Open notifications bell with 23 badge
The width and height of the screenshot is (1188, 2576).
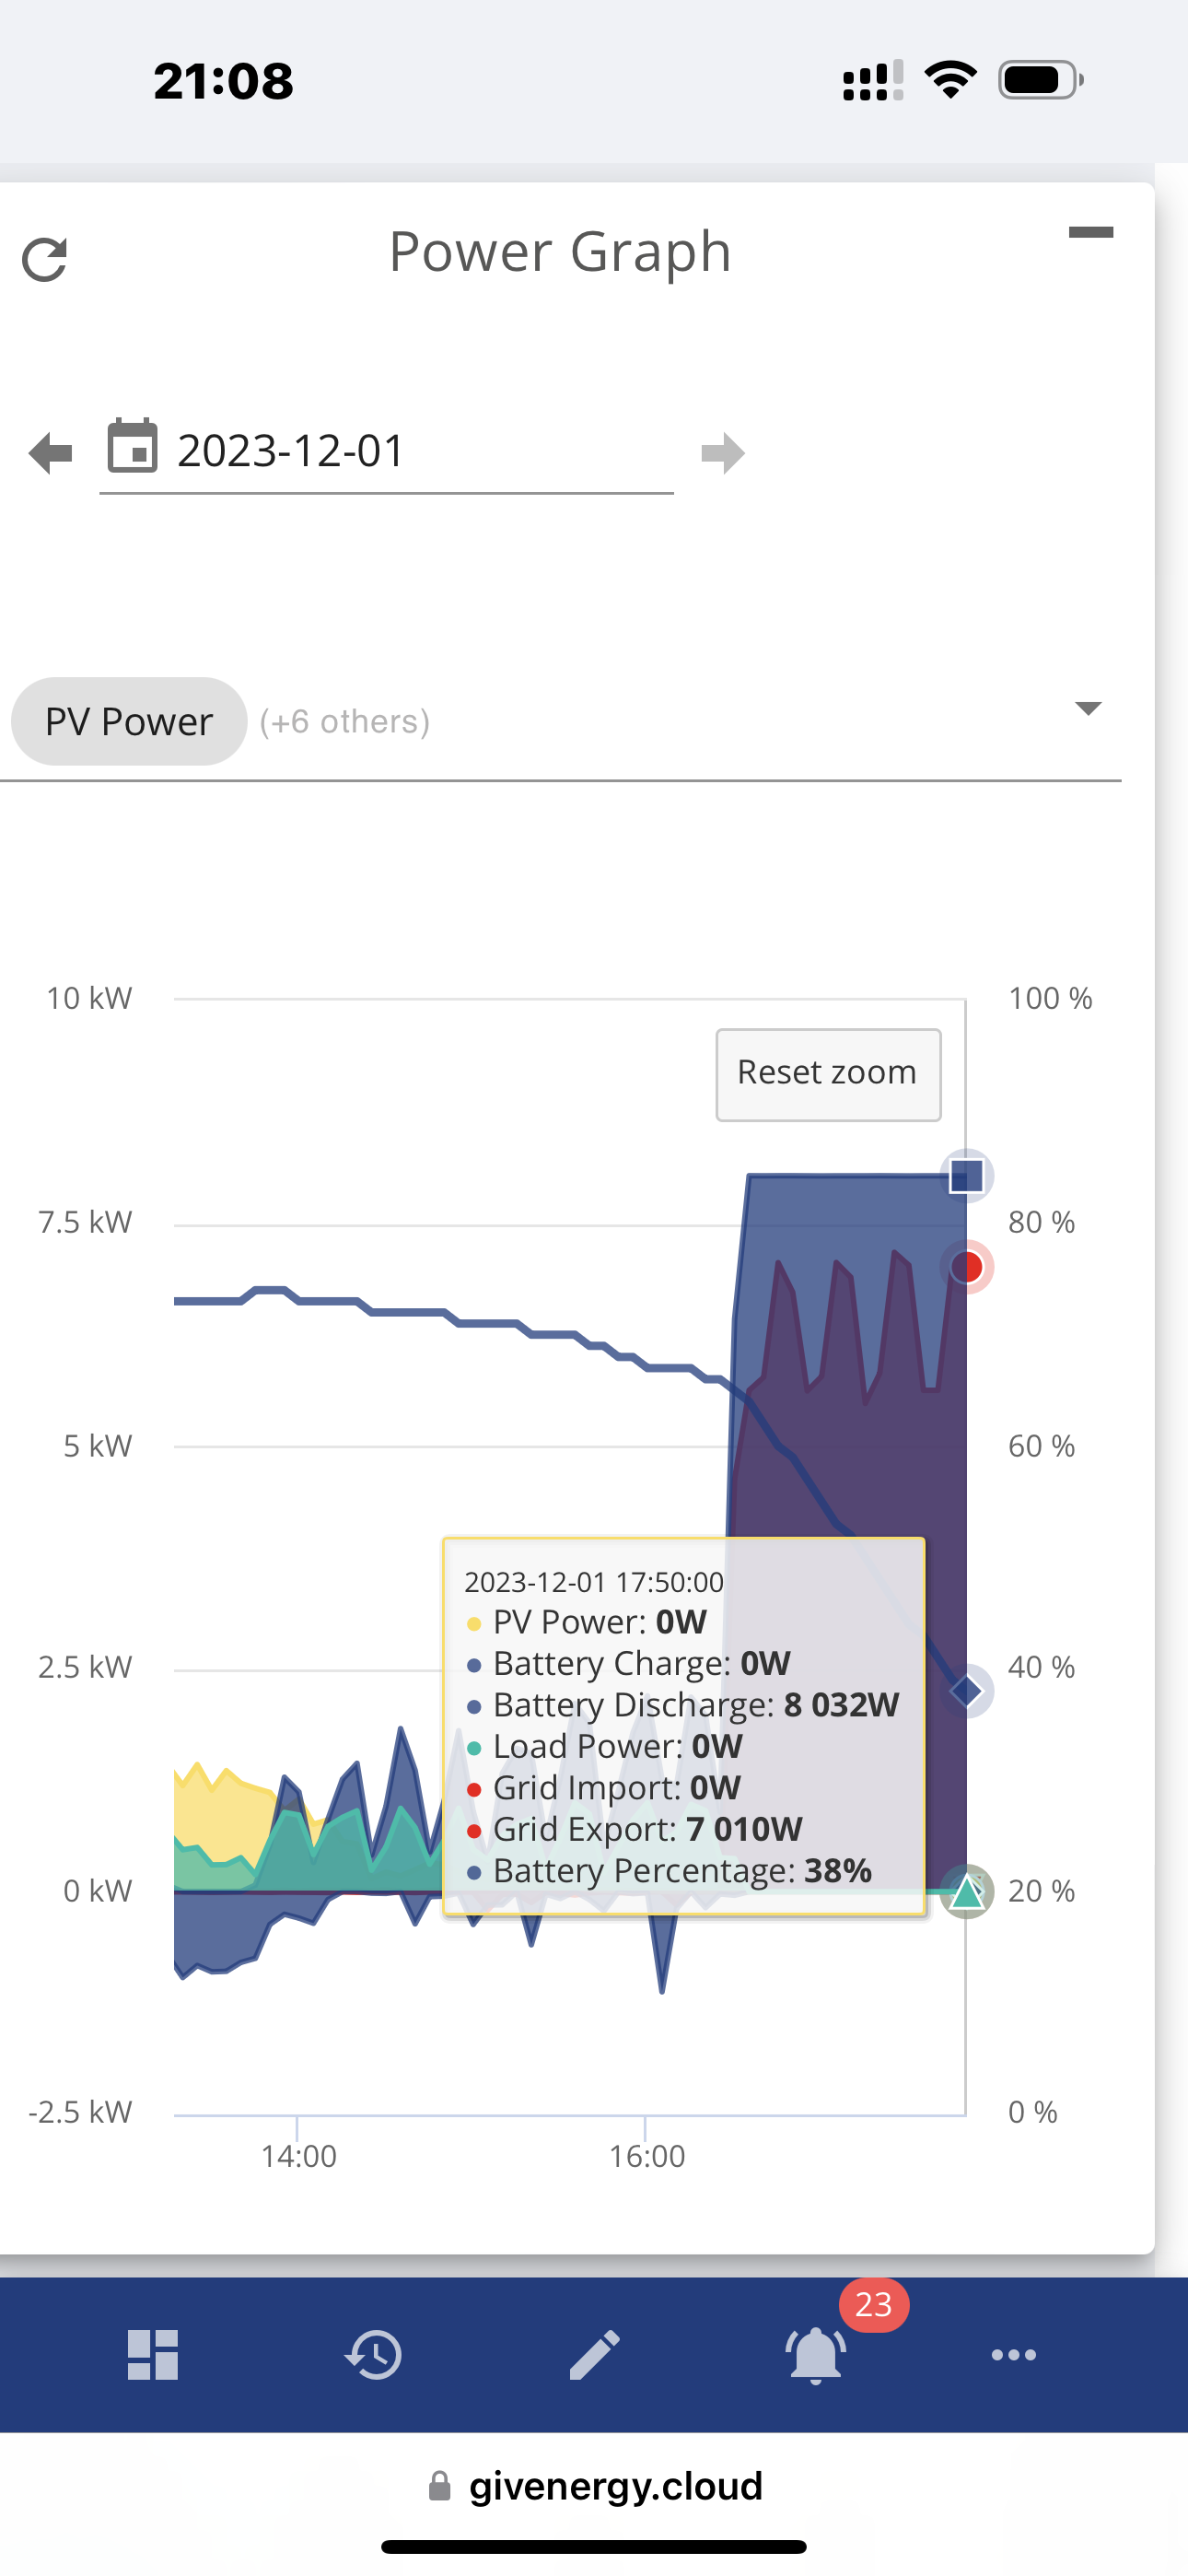[816, 2354]
